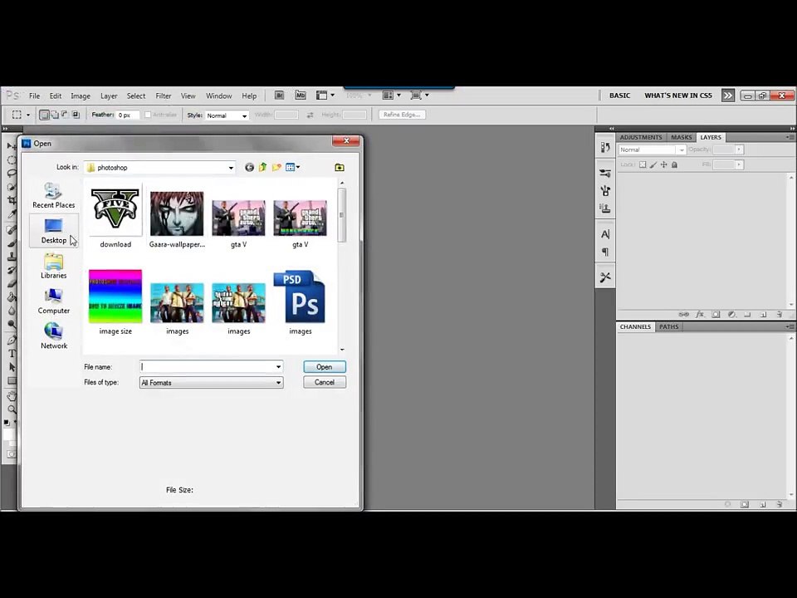Launch Mini Bridge with the Mb icon
Screen dimensions: 797x598
click(301, 95)
